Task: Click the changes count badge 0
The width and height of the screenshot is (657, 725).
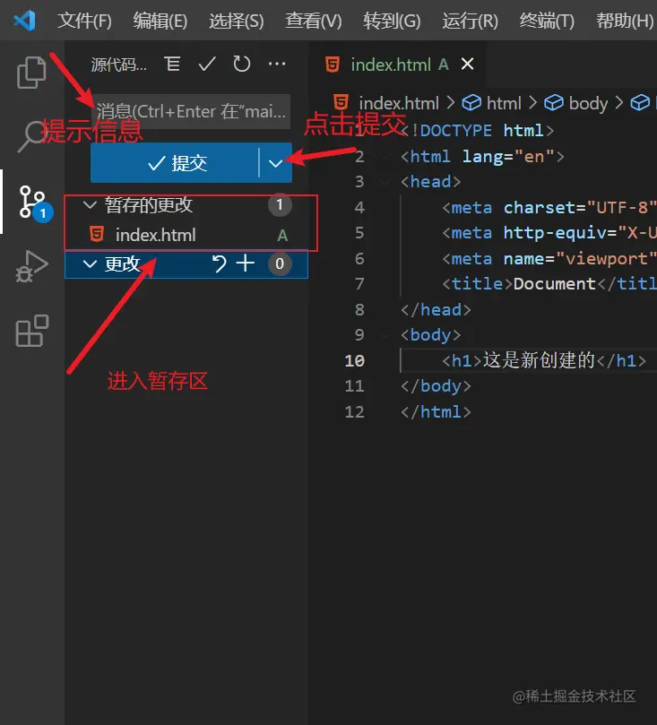Action: click(280, 263)
